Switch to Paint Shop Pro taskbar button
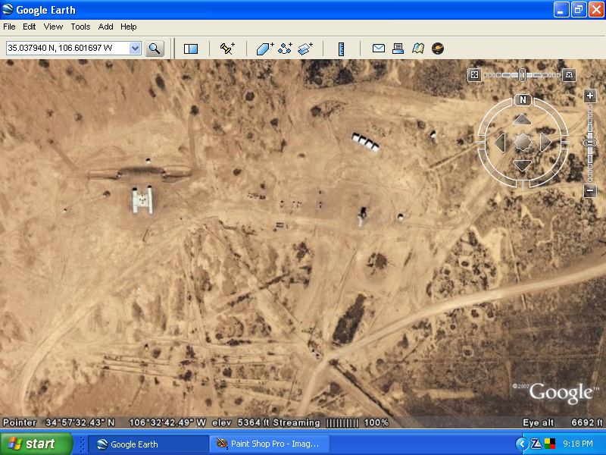606x455 pixels. coord(270,444)
